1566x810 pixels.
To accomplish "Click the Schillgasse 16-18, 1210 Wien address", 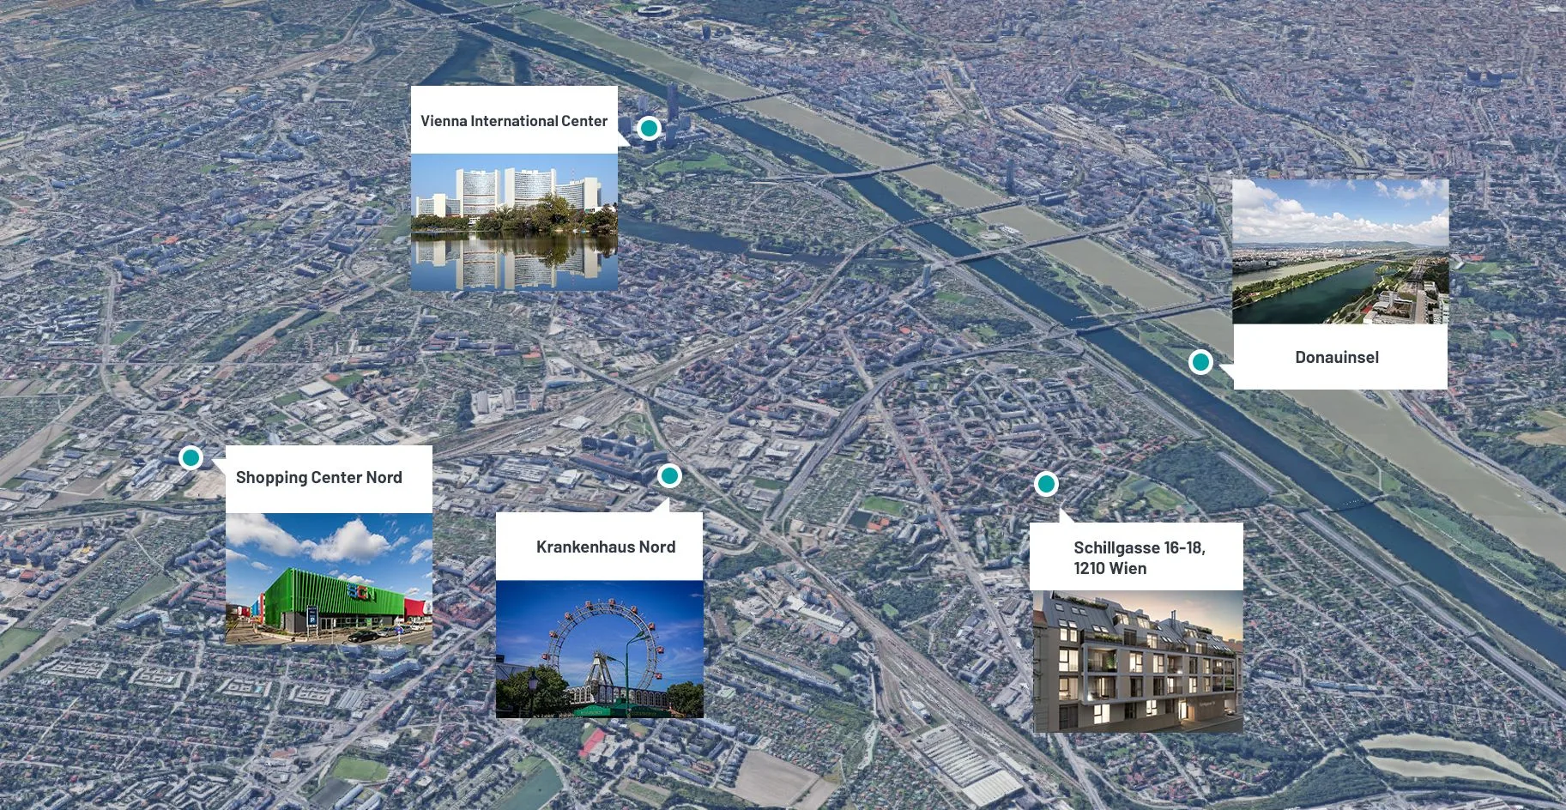I will (x=1139, y=558).
